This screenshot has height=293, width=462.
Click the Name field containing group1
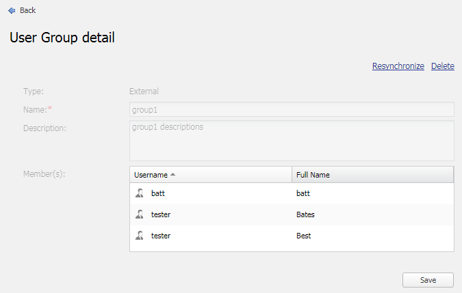tap(291, 109)
